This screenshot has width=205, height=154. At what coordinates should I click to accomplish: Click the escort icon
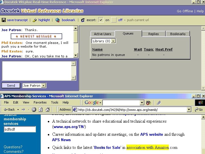point(83,20)
